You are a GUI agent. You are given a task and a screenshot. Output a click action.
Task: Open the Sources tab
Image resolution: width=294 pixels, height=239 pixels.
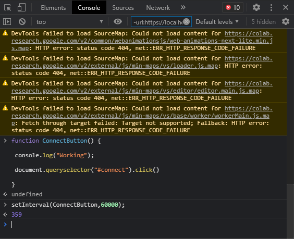pyautogui.click(x=123, y=8)
